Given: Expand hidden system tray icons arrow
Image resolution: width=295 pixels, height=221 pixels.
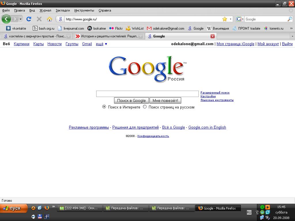Looking at the screenshot, I should coord(257,212).
